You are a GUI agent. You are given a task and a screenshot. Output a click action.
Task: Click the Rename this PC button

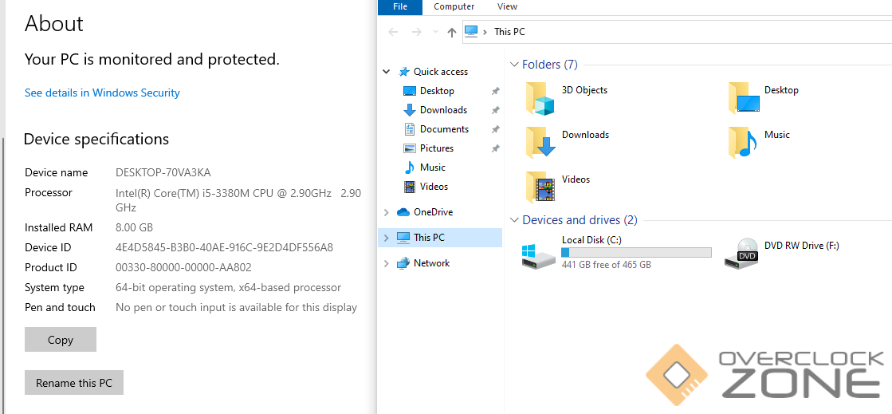[x=74, y=383]
